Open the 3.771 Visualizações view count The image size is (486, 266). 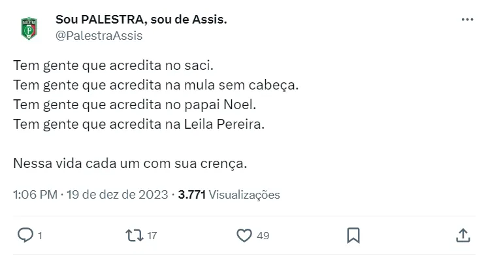[x=229, y=195]
